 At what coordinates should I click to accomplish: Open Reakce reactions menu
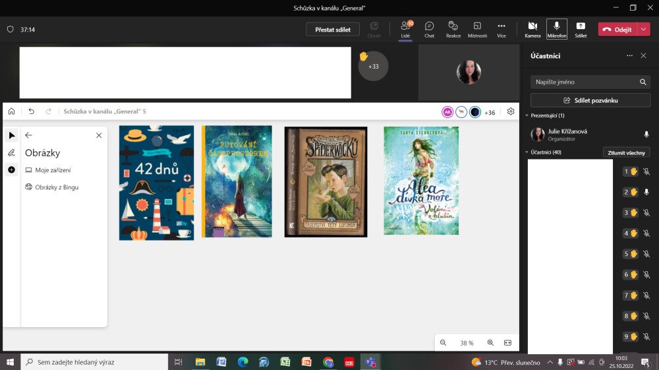point(453,30)
